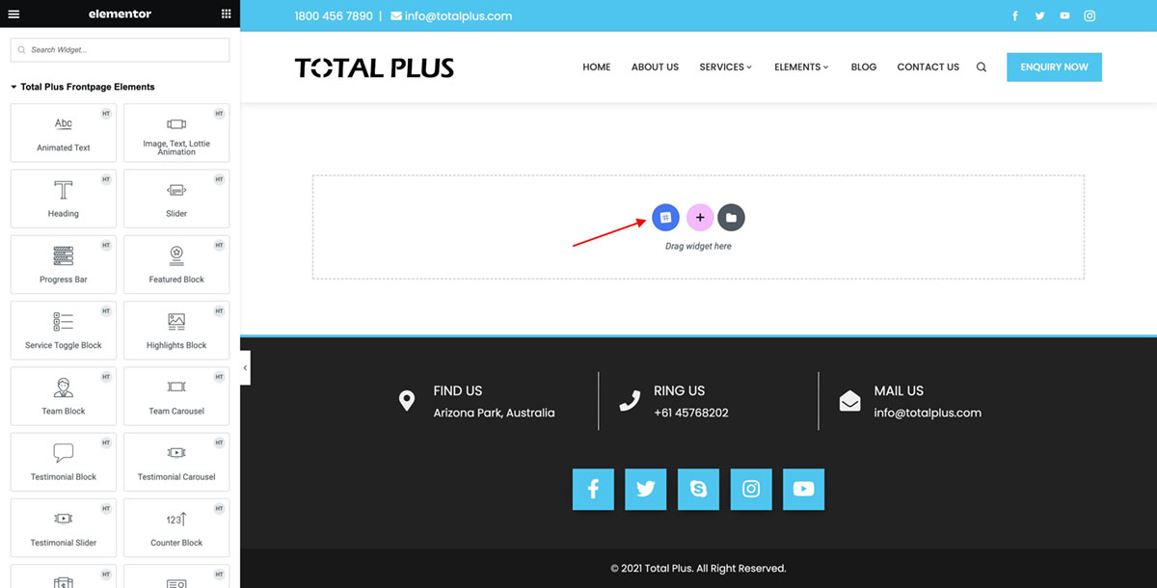Select the Counter Block widget
Screen dimensions: 1157x588
pos(176,527)
